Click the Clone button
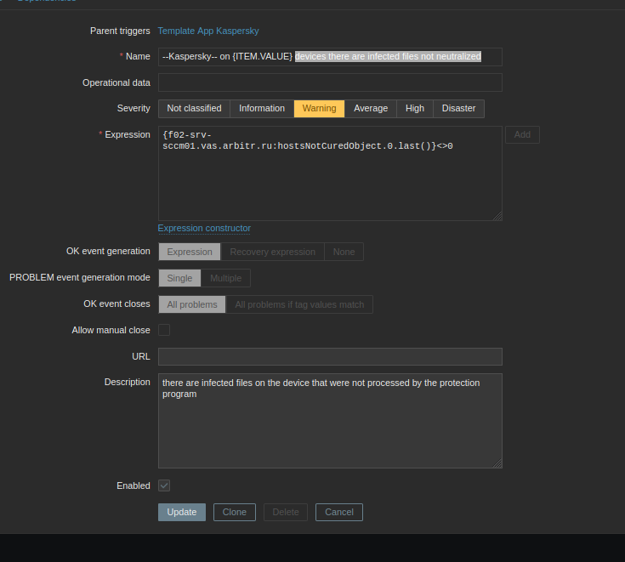625x562 pixels. [234, 512]
